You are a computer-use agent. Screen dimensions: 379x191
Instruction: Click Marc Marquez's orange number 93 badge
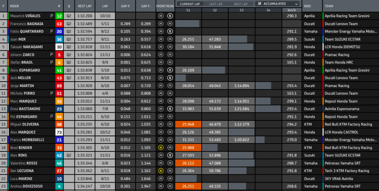pyautogui.click(x=59, y=101)
